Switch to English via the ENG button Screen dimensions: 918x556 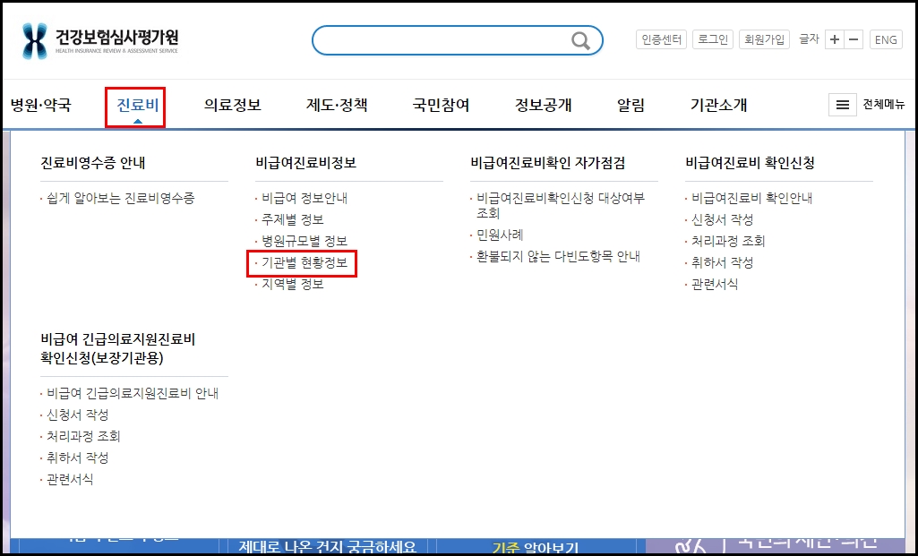tap(886, 39)
